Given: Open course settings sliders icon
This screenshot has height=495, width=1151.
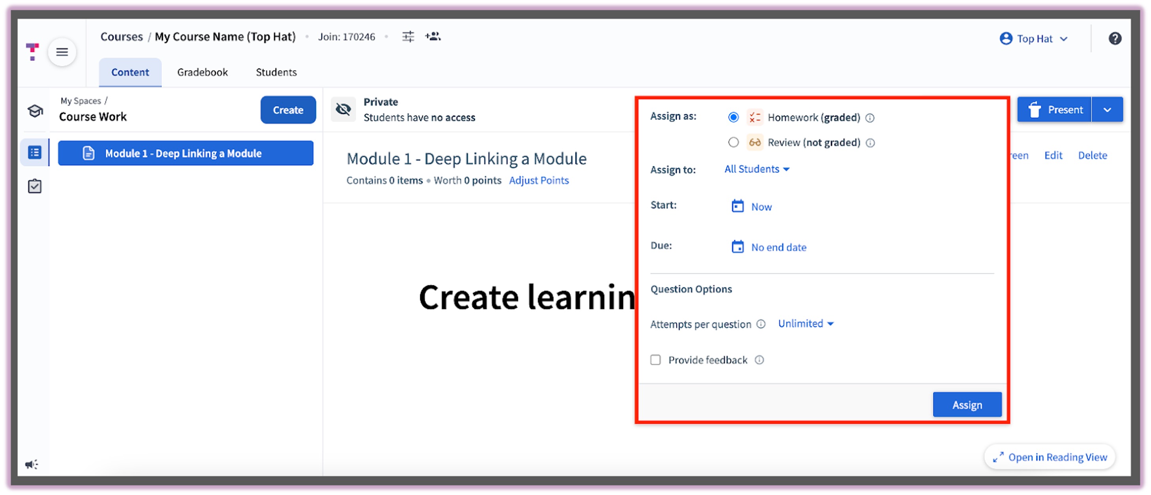Looking at the screenshot, I should [x=408, y=37].
